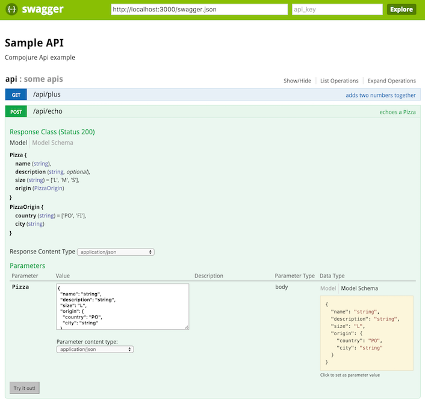Select the Data Type Model Schema tab

click(359, 288)
